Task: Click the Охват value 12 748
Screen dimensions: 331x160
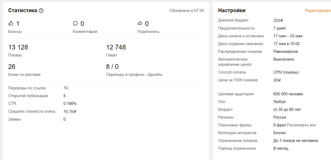Action: pyautogui.click(x=116, y=47)
